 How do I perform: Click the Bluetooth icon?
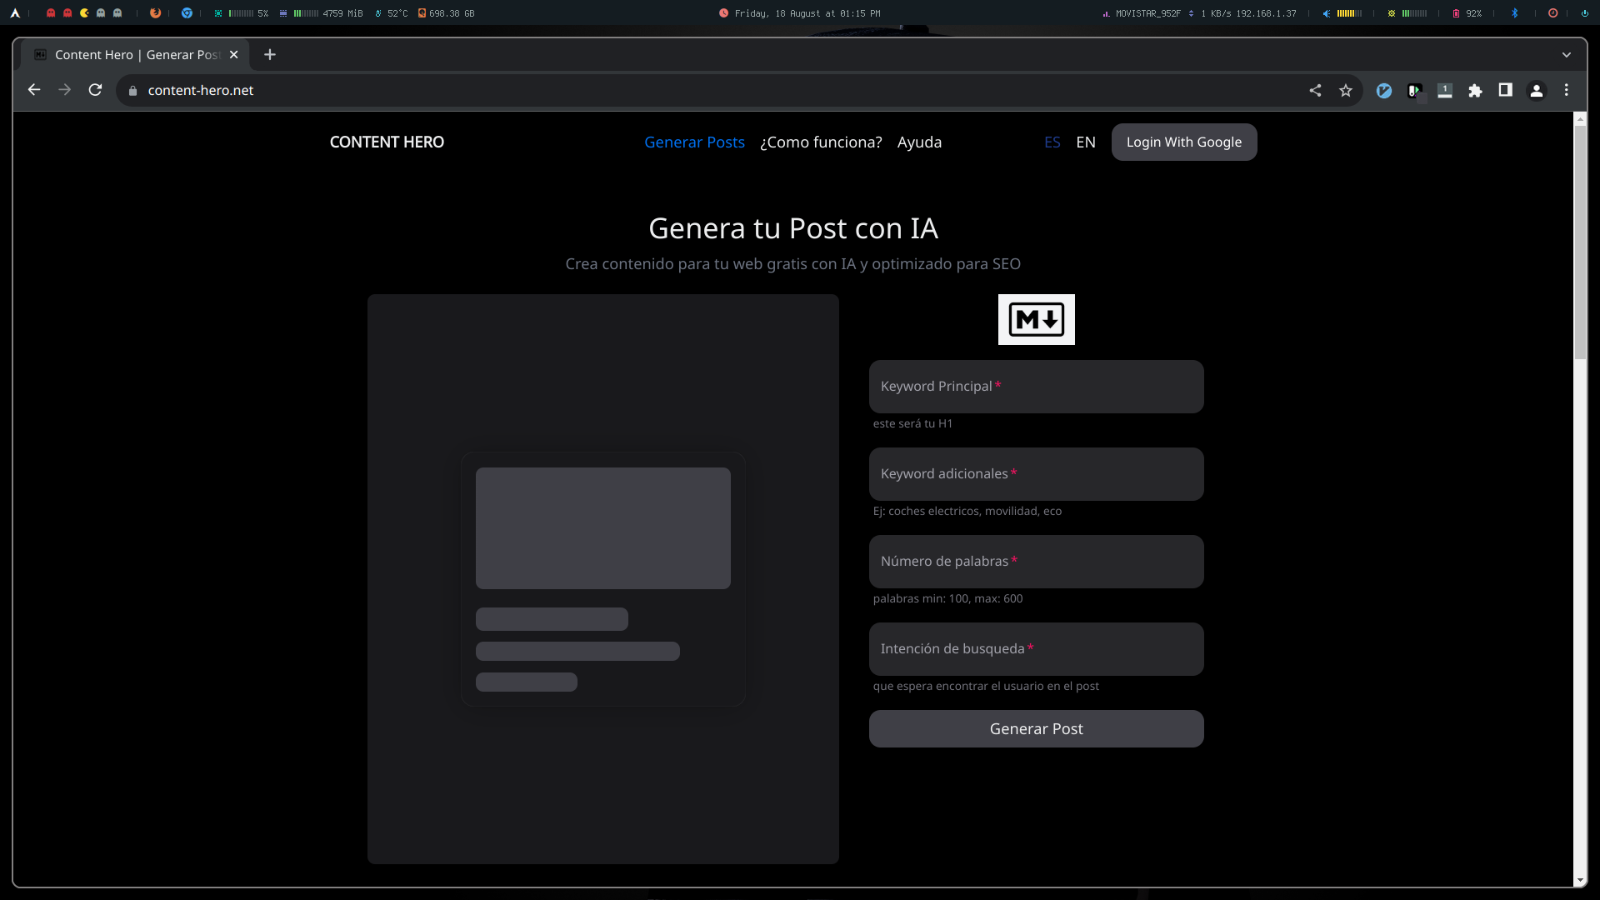click(x=1515, y=13)
